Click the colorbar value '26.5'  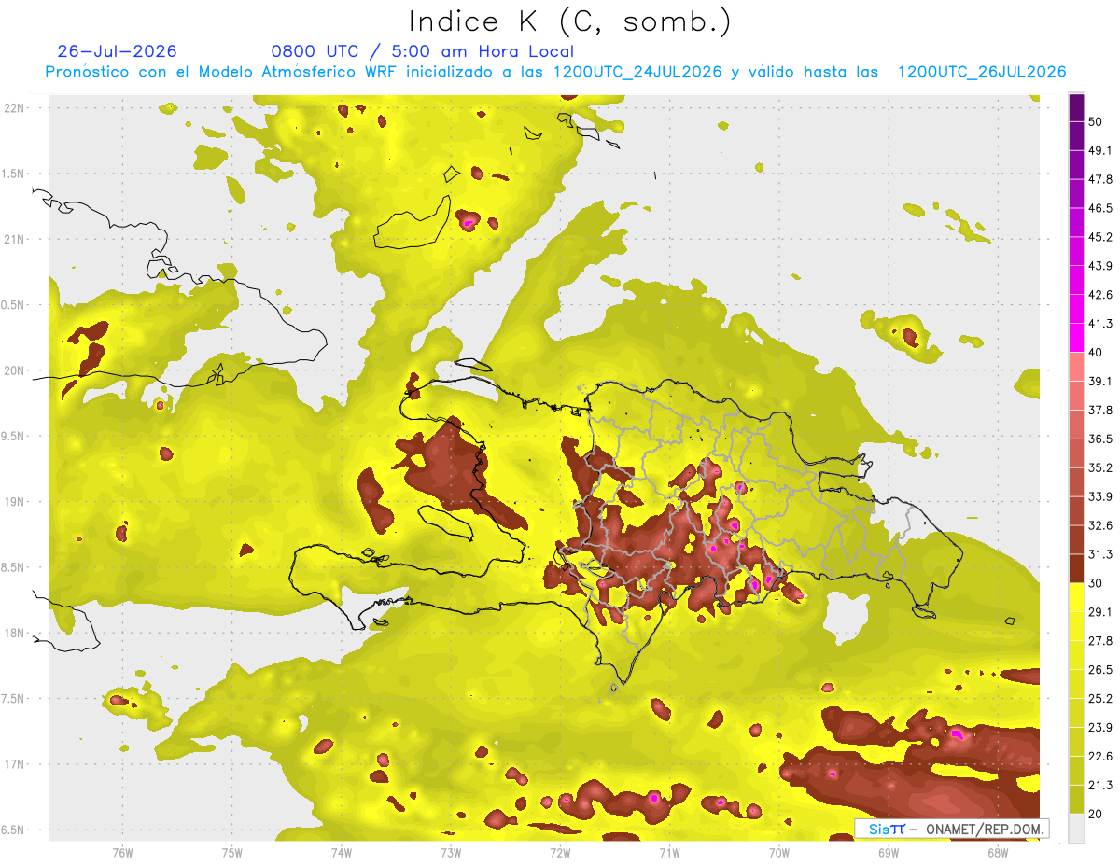pos(1100,670)
